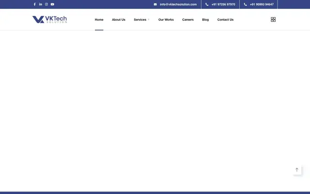This screenshot has height=194, width=310.
Task: Visit the Blog page
Action: tap(205, 19)
